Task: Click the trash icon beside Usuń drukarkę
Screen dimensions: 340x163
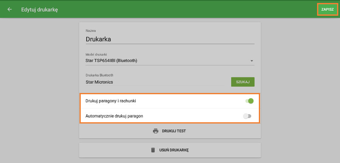Action: (153, 150)
